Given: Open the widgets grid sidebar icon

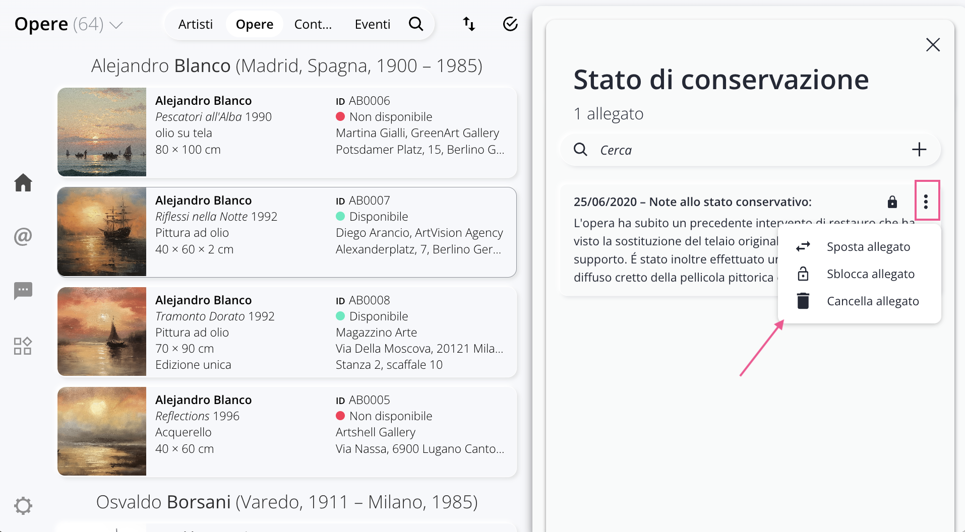Looking at the screenshot, I should click(23, 346).
